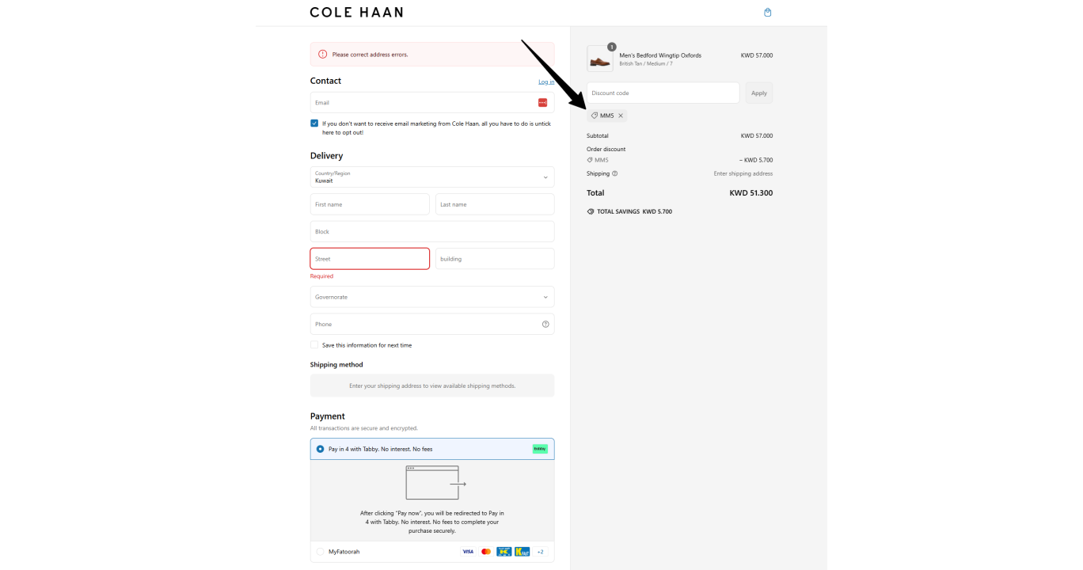Click the "Men's Bedford Wingtip Oxfords" product name

tap(660, 55)
